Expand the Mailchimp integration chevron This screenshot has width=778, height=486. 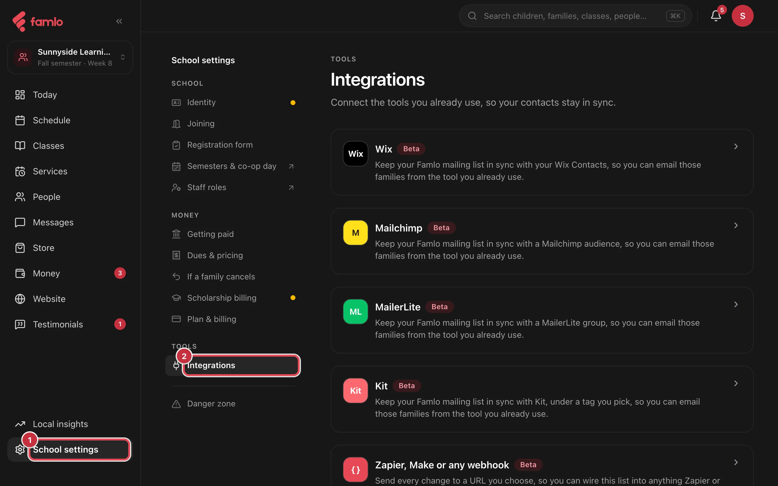(x=735, y=226)
